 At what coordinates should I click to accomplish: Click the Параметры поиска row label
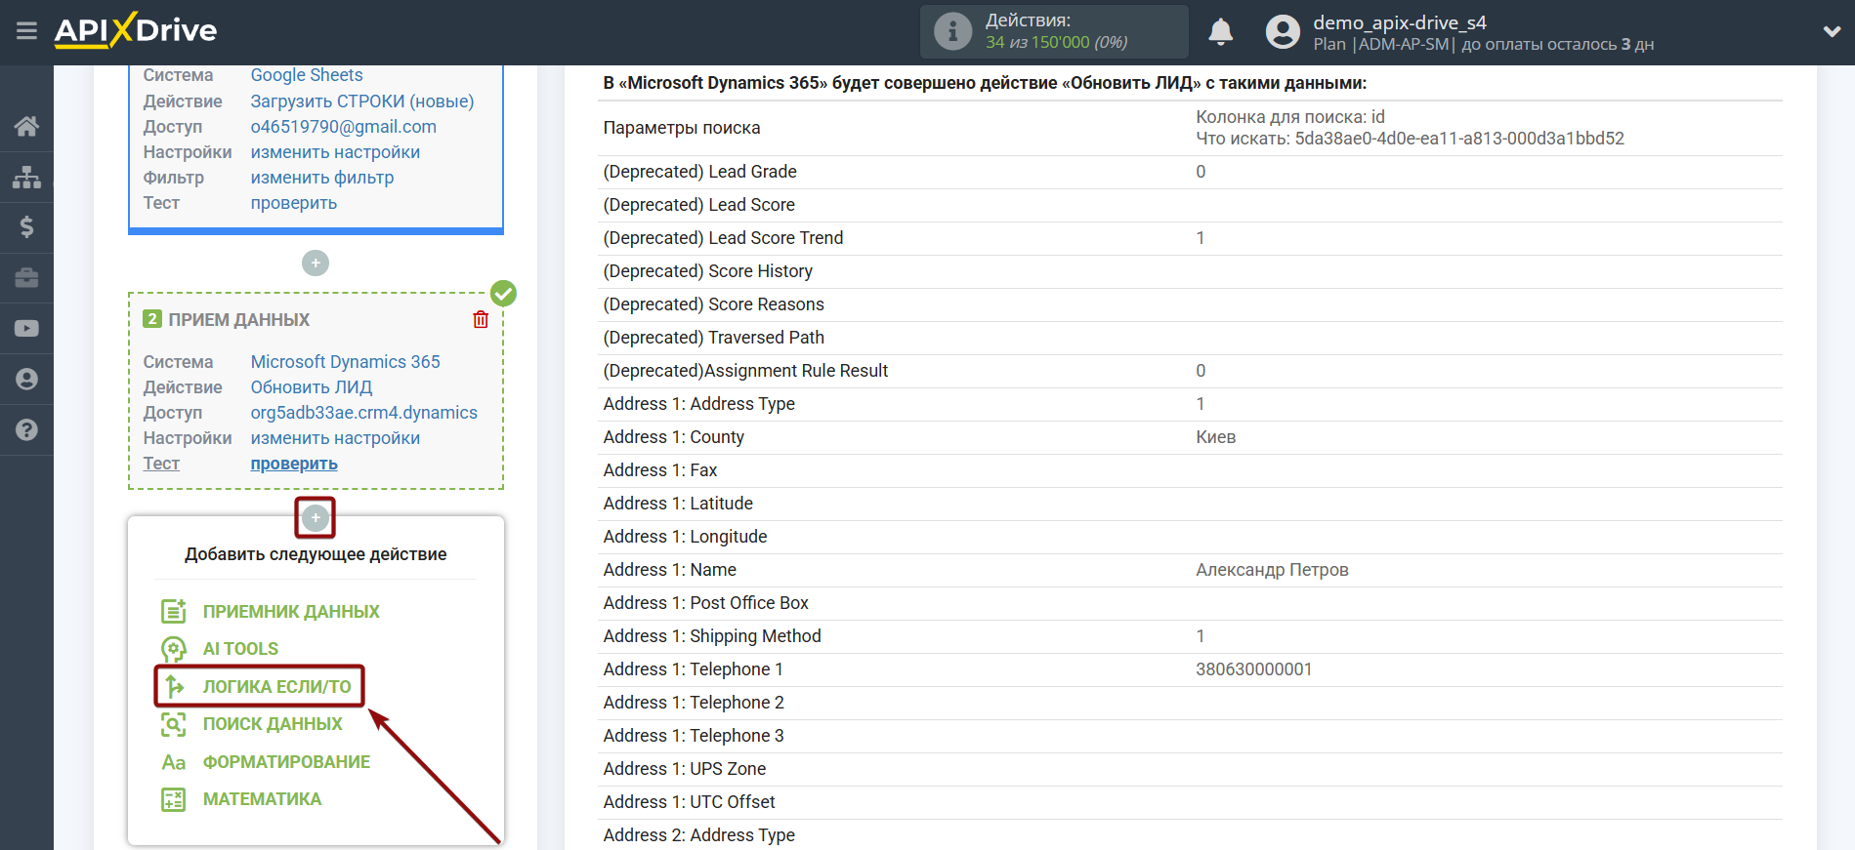click(682, 128)
